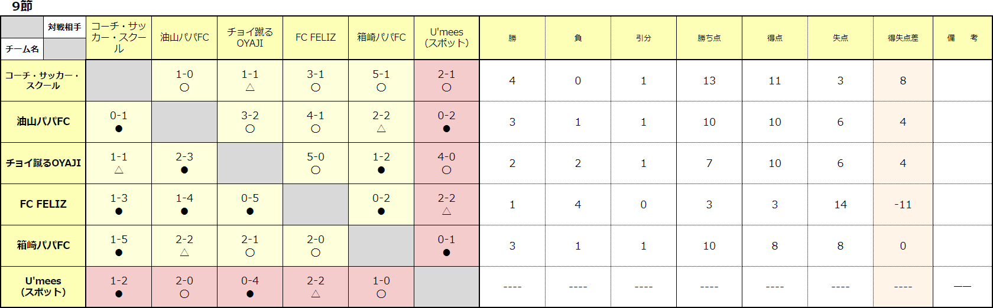Select the U'mees (スポット) column header
Screen dimensions: 993x308
pyautogui.click(x=446, y=38)
